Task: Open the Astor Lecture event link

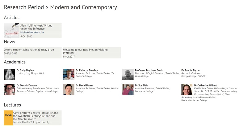Action: click(36, 116)
